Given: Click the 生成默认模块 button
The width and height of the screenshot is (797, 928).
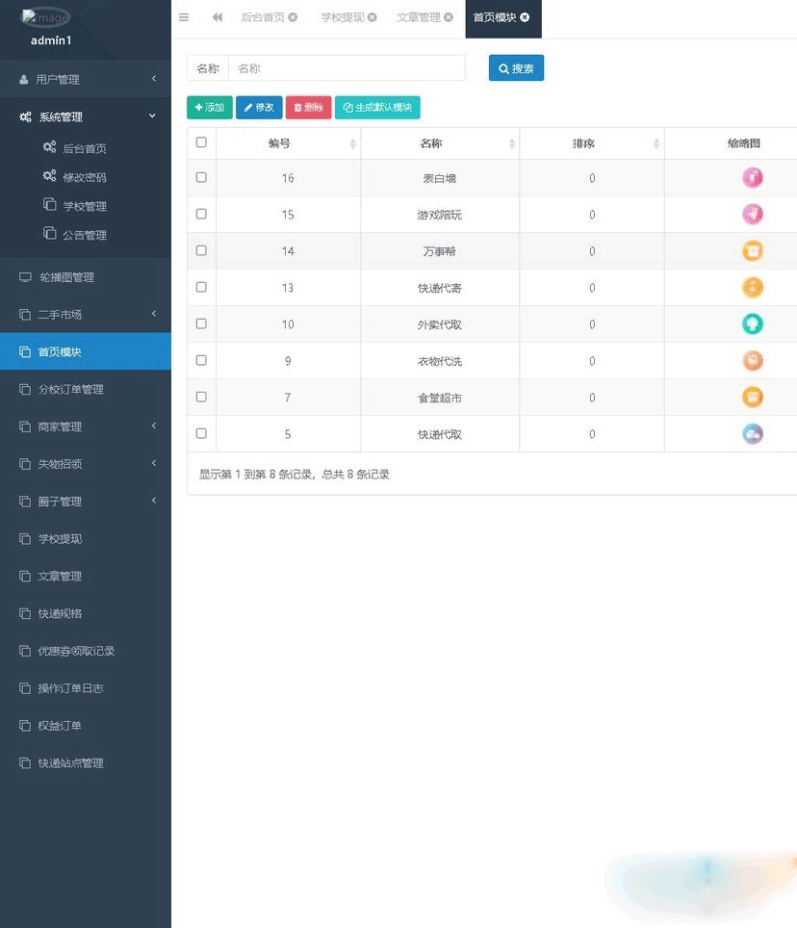Looking at the screenshot, I should [377, 108].
